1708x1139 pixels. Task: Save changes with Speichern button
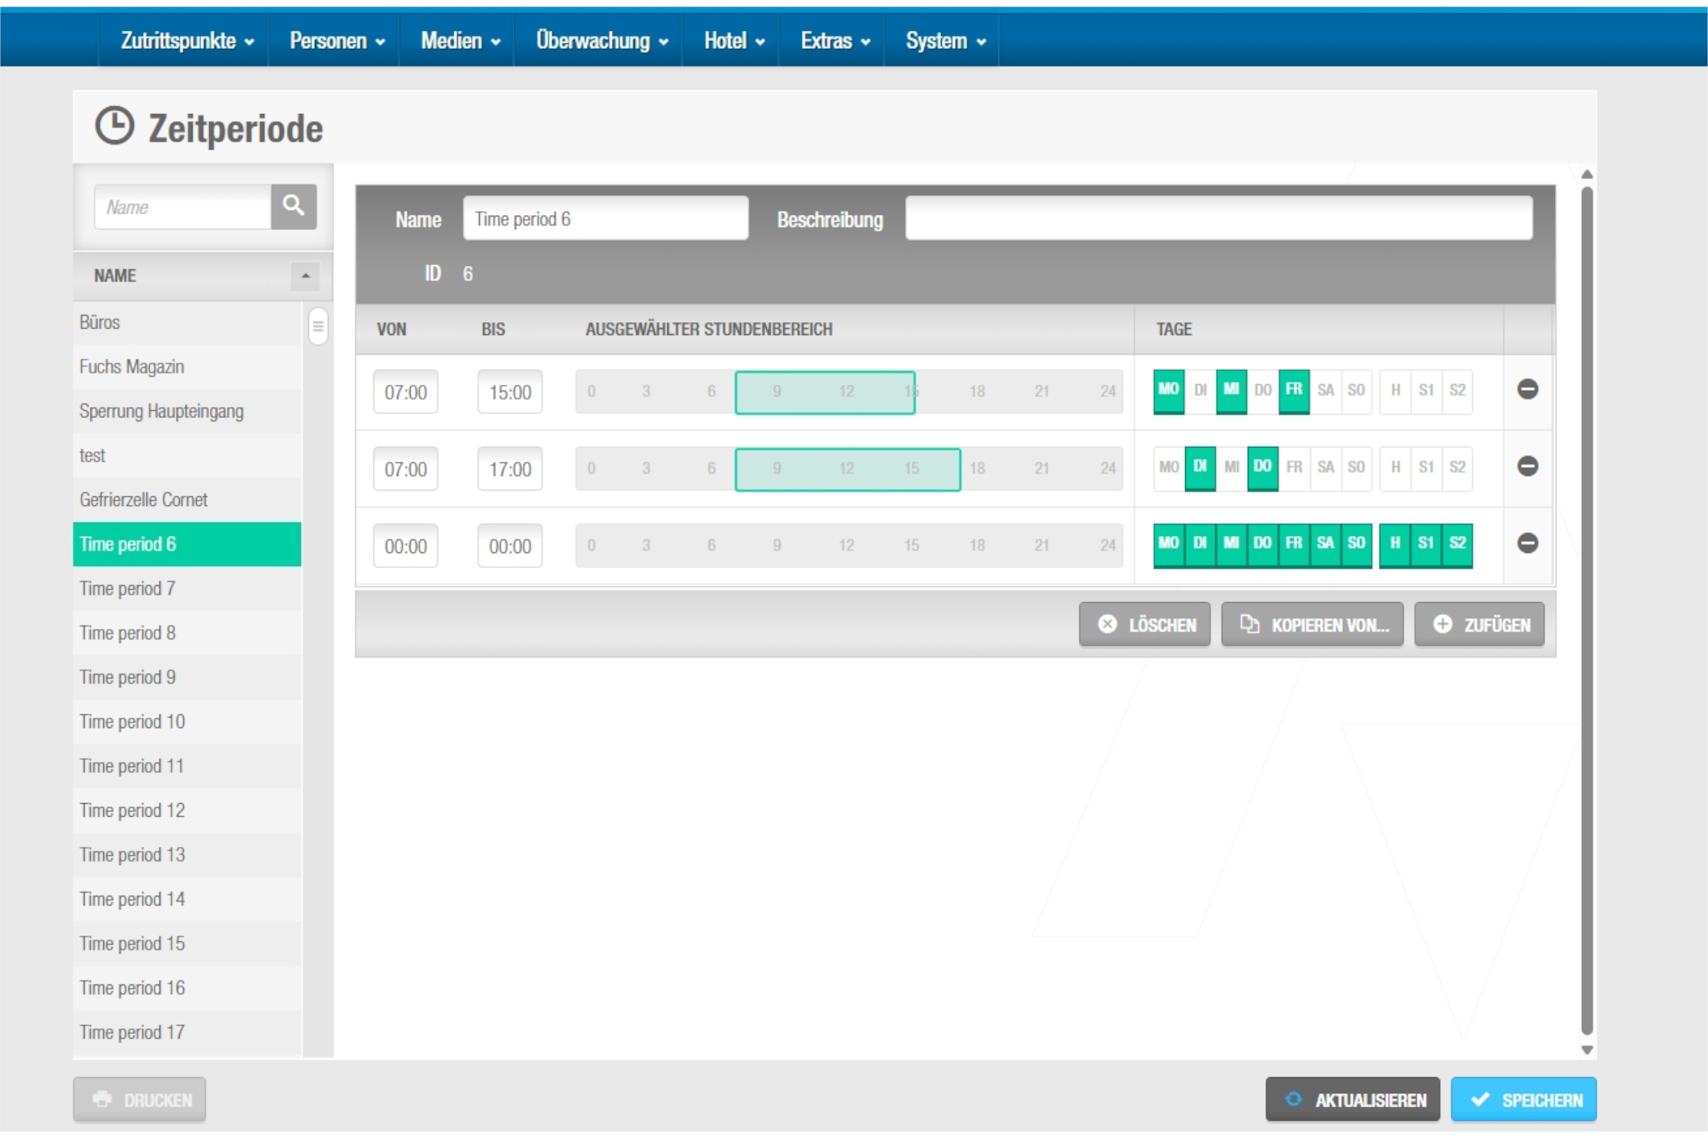(x=1523, y=1100)
